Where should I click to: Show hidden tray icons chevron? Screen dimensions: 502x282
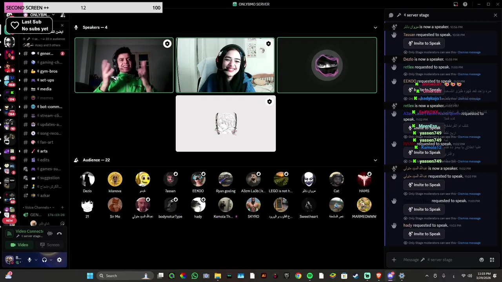coord(427,276)
